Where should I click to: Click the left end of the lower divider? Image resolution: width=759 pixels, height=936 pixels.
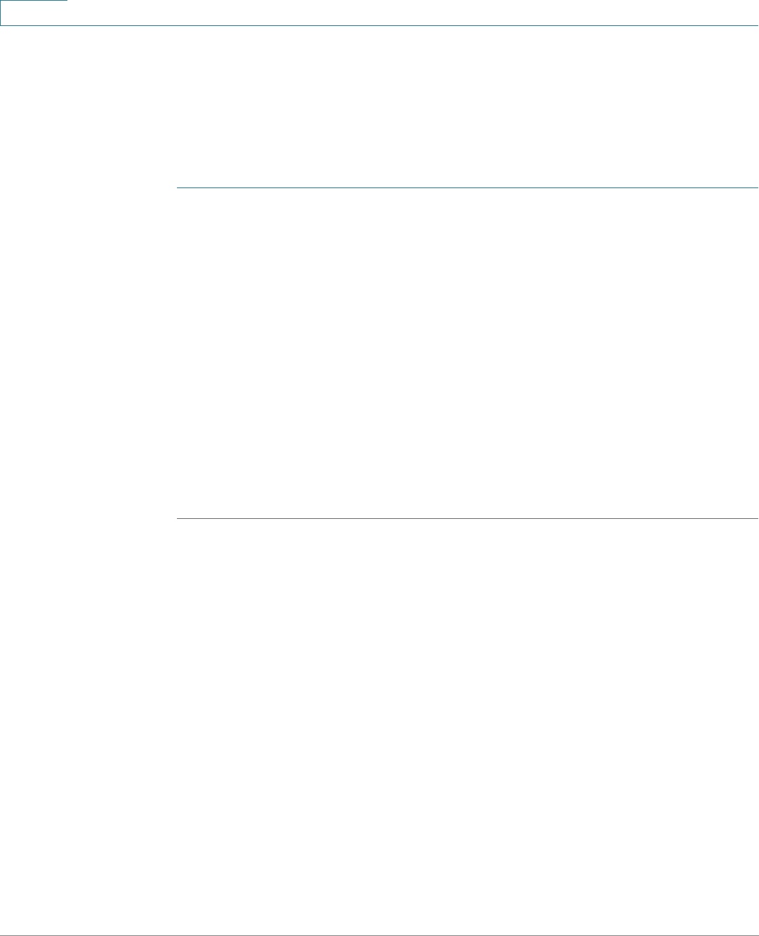(x=178, y=519)
